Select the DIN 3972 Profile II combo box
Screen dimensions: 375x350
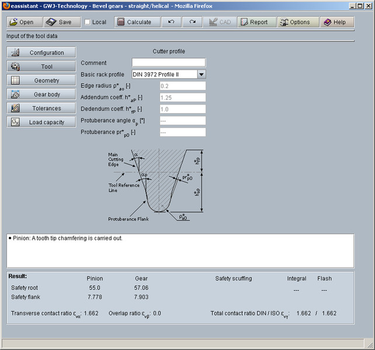pyautogui.click(x=165, y=74)
